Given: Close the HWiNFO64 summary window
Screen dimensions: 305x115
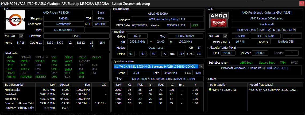Looking at the screenshot, I should pos(302,4).
